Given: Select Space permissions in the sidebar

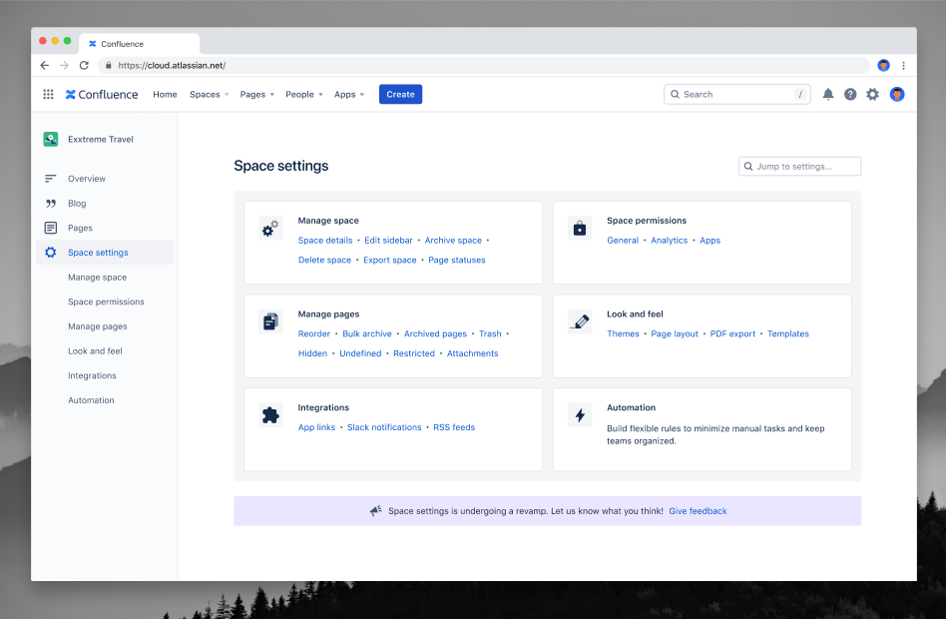Looking at the screenshot, I should (x=106, y=302).
